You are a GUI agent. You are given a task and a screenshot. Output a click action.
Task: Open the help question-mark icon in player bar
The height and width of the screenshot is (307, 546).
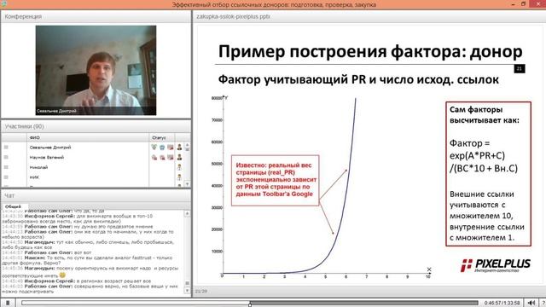pyautogui.click(x=543, y=304)
